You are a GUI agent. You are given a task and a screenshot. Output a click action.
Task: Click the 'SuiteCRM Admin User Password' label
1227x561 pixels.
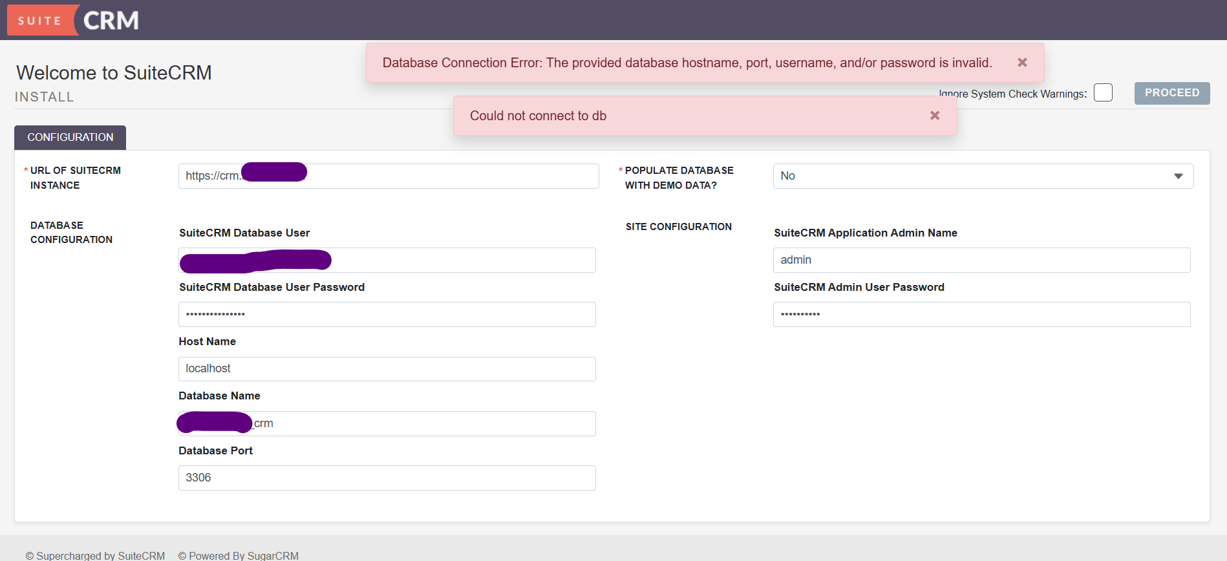(859, 287)
